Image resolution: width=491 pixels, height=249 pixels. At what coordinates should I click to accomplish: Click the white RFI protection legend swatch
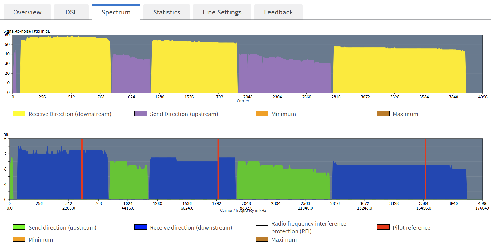pyautogui.click(x=262, y=223)
